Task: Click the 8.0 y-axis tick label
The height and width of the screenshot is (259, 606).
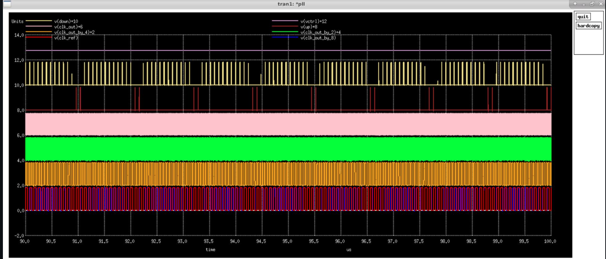Action: coord(20,110)
